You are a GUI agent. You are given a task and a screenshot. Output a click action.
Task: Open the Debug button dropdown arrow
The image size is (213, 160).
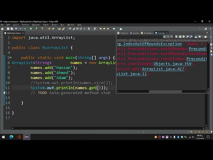click(28, 29)
